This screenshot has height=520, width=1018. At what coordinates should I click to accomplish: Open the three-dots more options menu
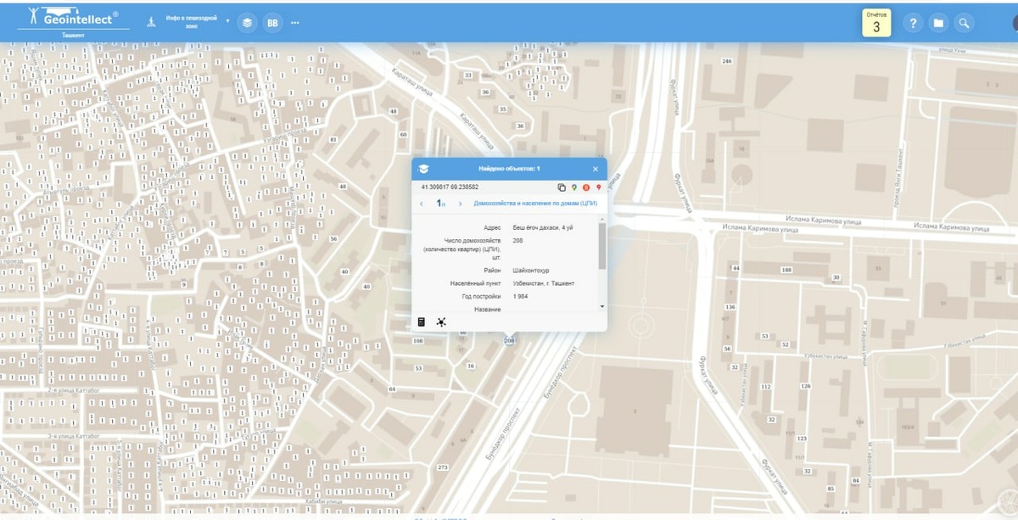click(x=294, y=23)
